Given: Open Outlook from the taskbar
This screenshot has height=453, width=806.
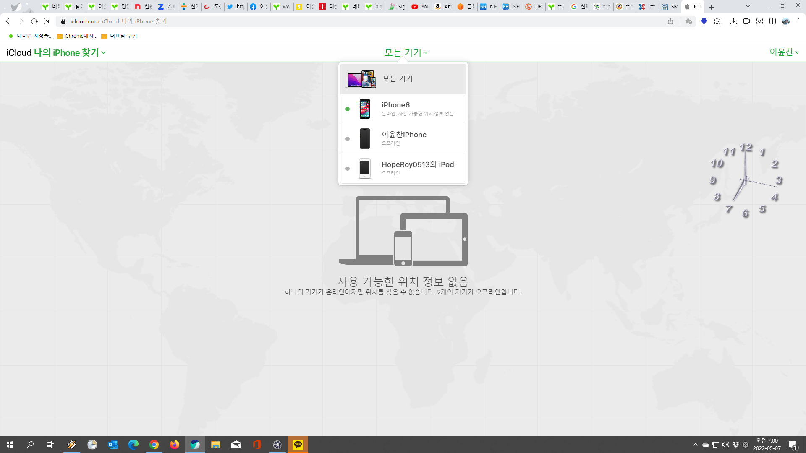Looking at the screenshot, I should click(113, 445).
